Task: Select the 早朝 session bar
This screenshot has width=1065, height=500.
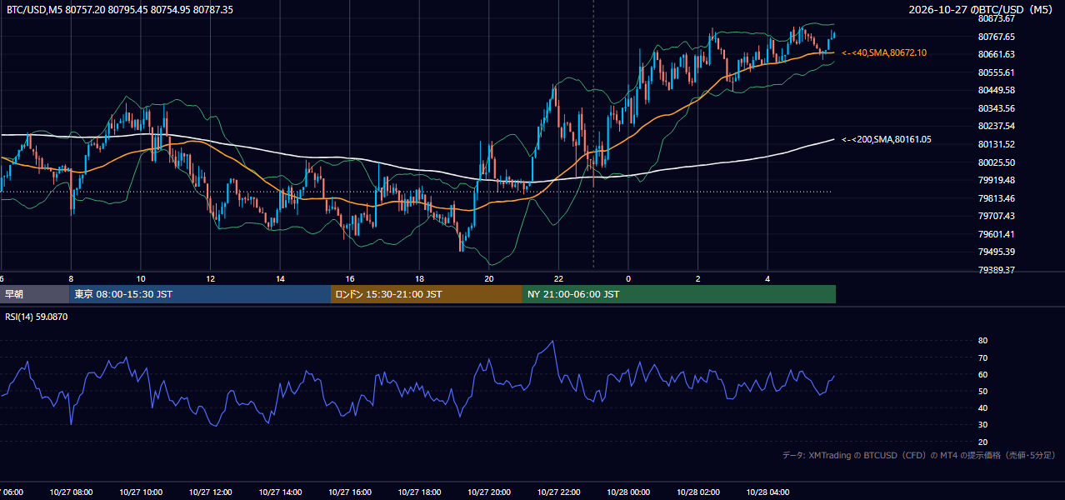Action: pyautogui.click(x=34, y=294)
